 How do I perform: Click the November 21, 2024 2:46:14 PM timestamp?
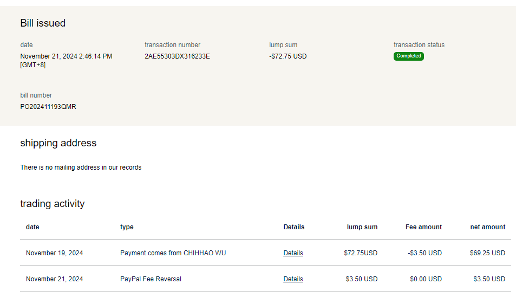click(66, 56)
